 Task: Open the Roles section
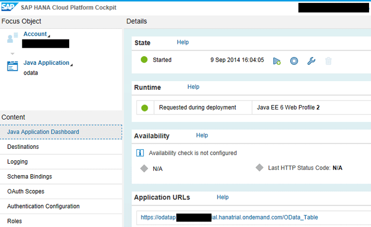point(61,222)
